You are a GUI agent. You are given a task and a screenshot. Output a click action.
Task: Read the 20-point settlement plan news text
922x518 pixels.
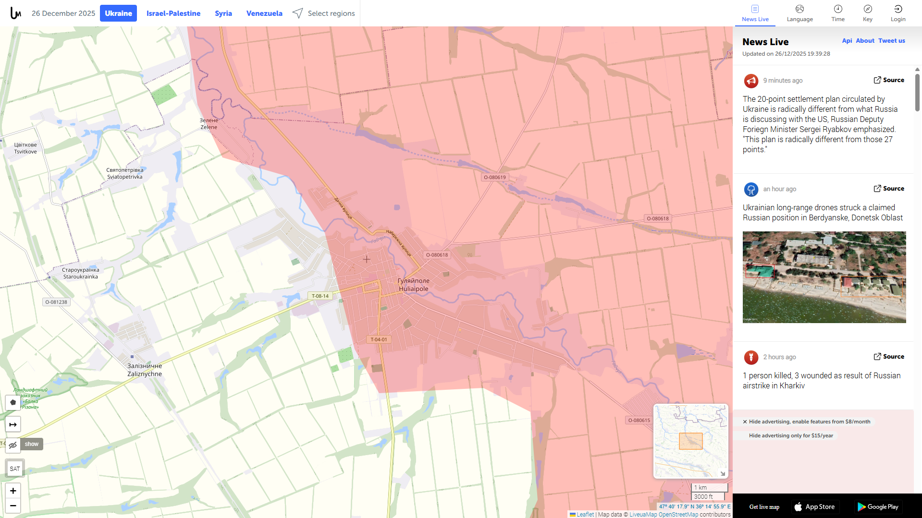(820, 124)
